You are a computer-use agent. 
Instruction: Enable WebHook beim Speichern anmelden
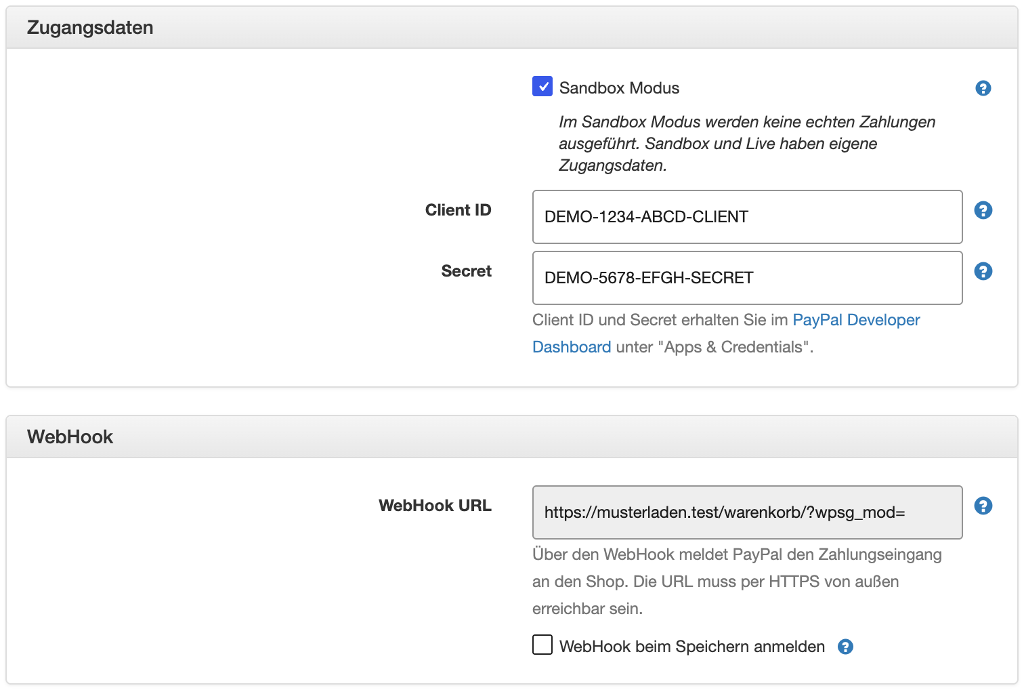[x=542, y=645]
